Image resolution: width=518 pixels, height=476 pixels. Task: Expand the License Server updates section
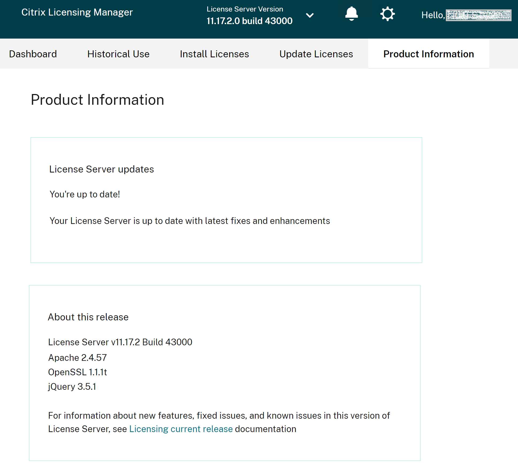tap(102, 168)
